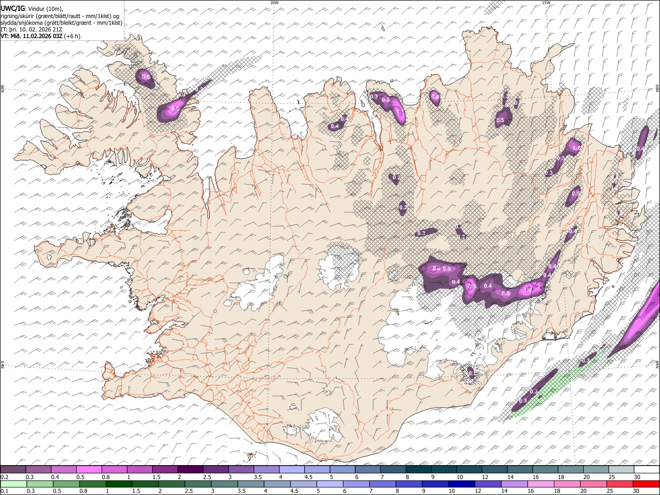Image resolution: width=660 pixels, height=495 pixels.
Task: Click the pale grey 25 swatch in snow legend
Action: coord(621,469)
